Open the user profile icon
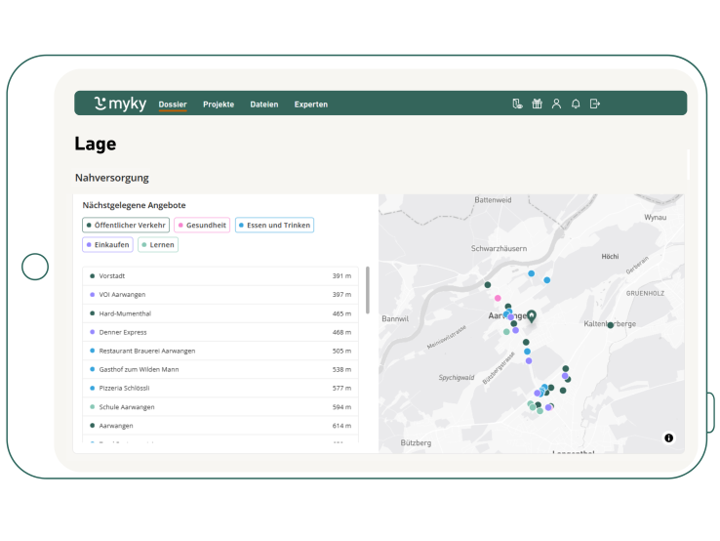Image resolution: width=720 pixels, height=541 pixels. [x=556, y=104]
